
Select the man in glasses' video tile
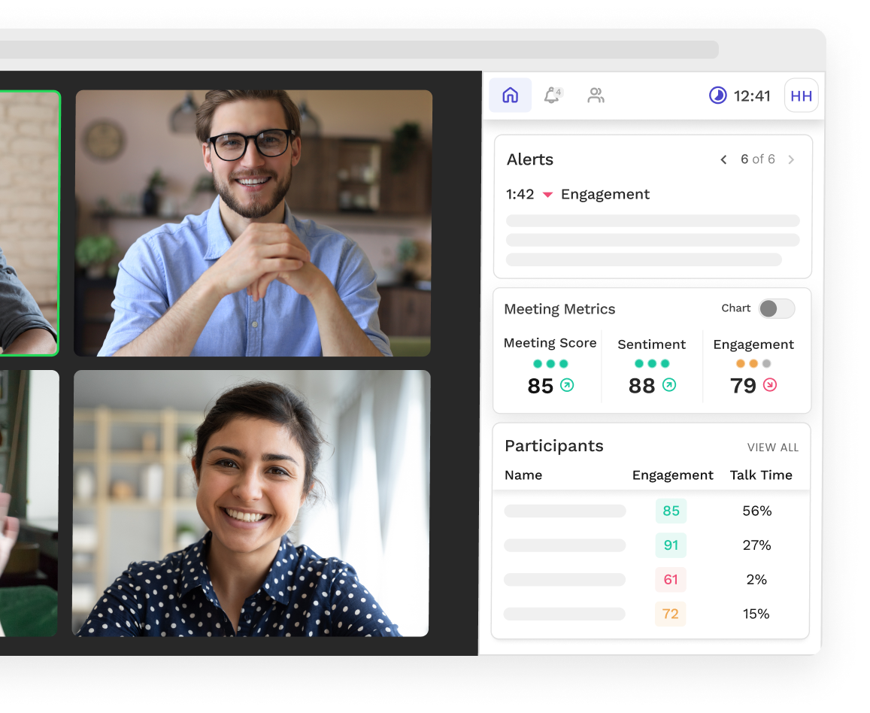(x=253, y=223)
